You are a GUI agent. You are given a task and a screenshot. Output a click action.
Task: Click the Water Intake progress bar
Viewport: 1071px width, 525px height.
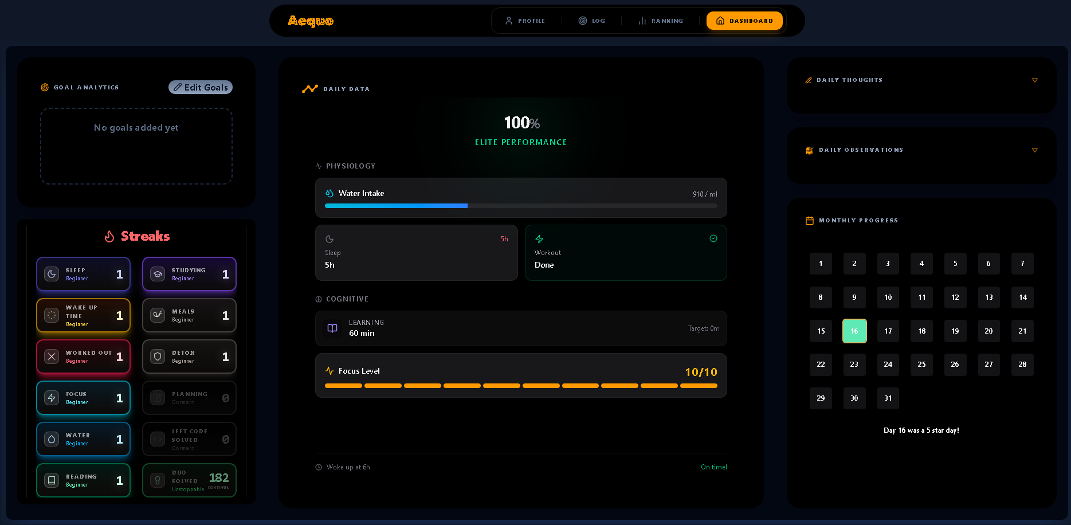[520, 206]
